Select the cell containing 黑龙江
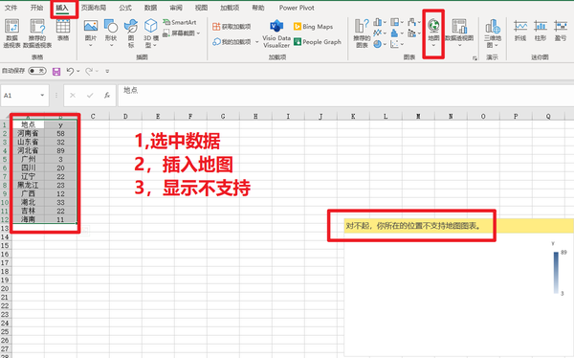Screen dimensions: 574x358 click(x=28, y=185)
